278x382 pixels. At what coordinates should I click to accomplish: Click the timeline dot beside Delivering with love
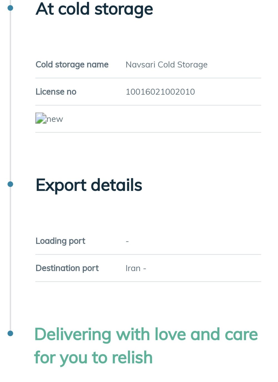[x=10, y=333]
